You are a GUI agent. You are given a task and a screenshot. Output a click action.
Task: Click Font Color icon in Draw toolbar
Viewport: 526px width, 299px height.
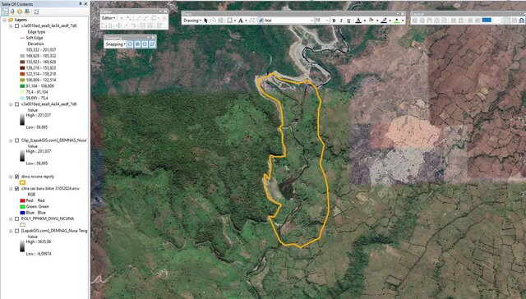pos(358,21)
